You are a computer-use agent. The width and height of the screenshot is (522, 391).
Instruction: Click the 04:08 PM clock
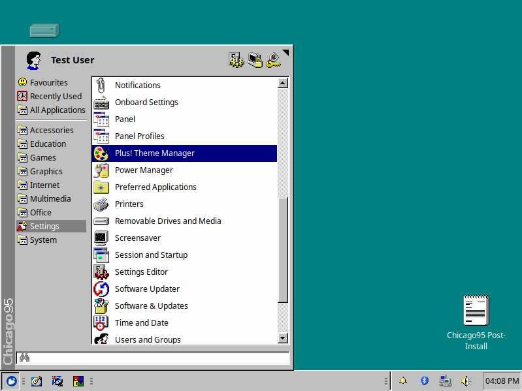(502, 381)
